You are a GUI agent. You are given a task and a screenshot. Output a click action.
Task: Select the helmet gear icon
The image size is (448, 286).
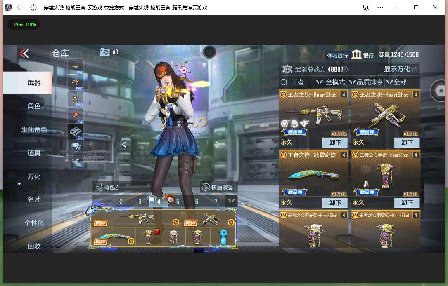(x=76, y=148)
